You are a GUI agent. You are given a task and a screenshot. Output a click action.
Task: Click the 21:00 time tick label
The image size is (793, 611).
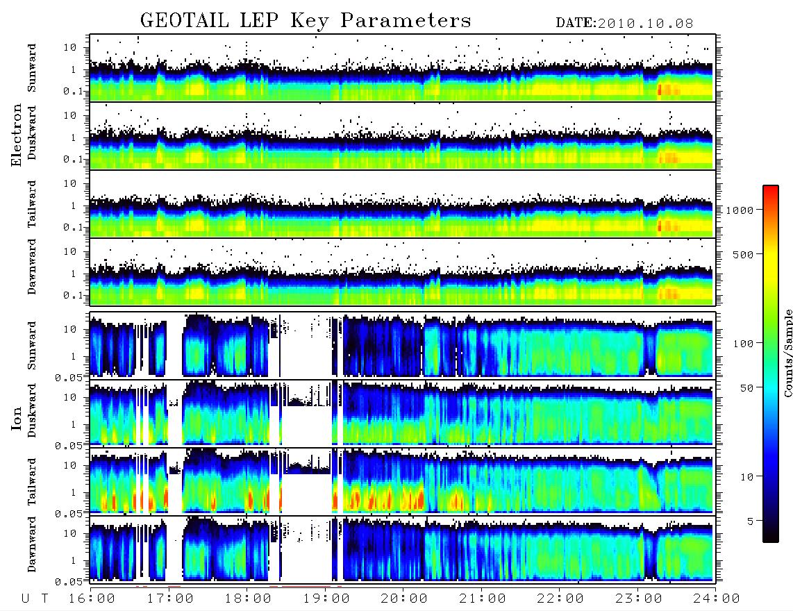click(x=483, y=599)
